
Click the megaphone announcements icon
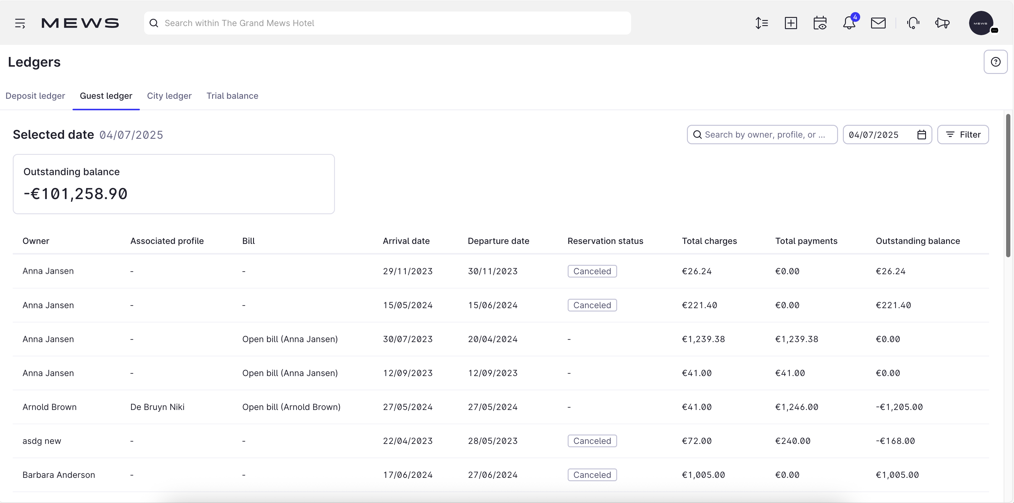point(942,23)
